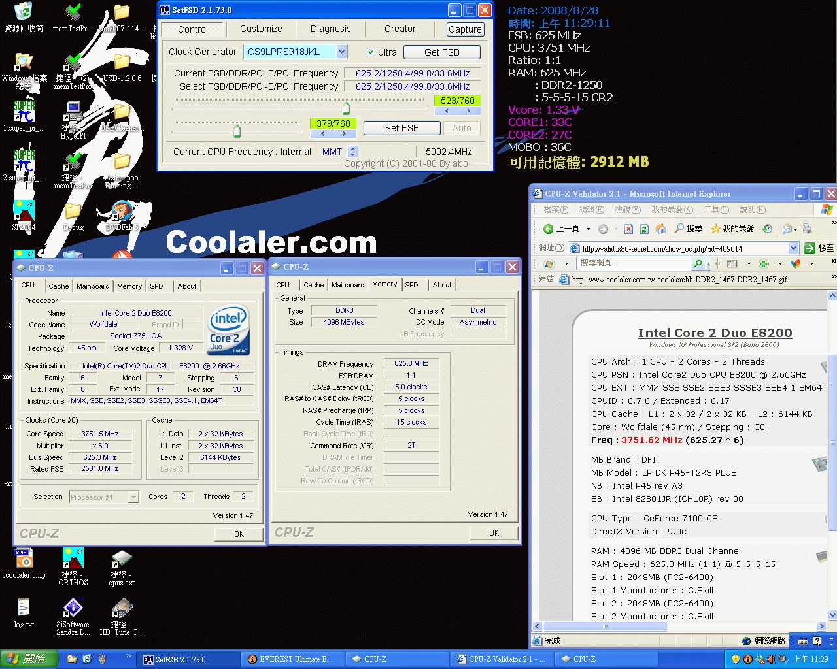
Task: Click the green search magnifier in IE toolbar
Action: [x=698, y=263]
